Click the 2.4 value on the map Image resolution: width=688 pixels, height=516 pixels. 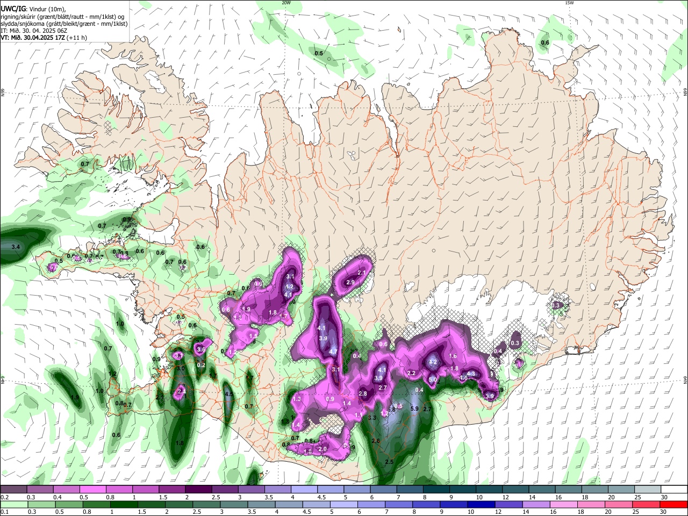point(181,392)
